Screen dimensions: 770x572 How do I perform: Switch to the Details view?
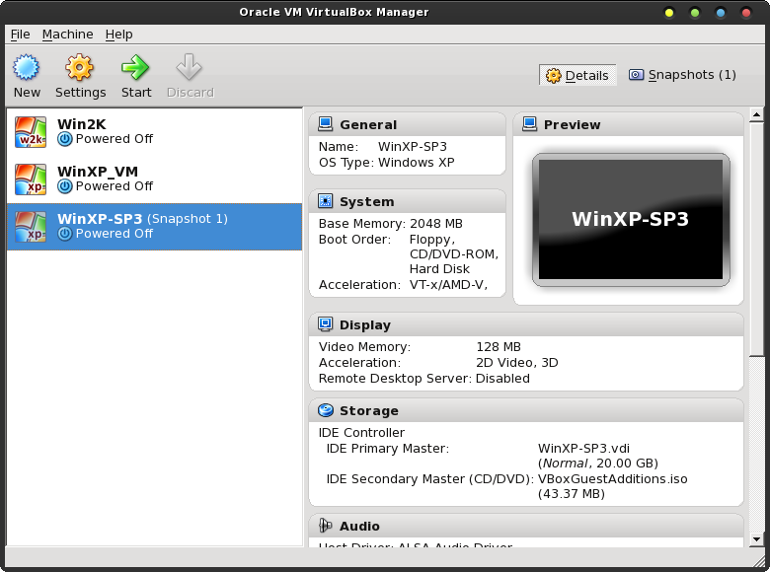577,75
